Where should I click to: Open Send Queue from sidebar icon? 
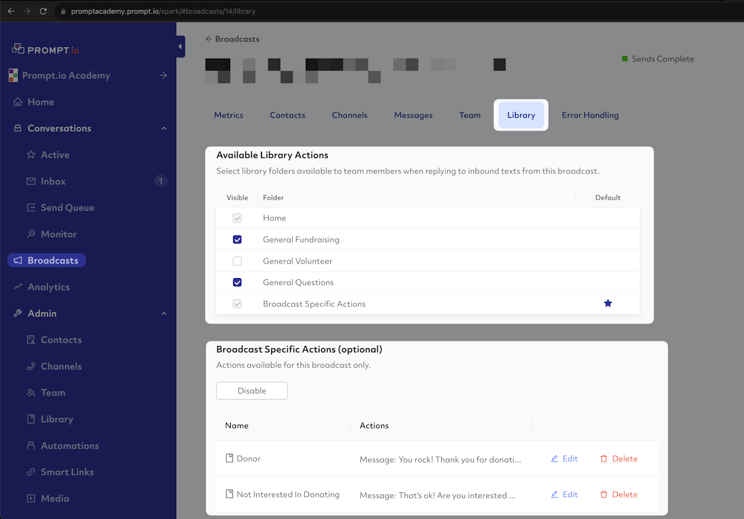(31, 208)
